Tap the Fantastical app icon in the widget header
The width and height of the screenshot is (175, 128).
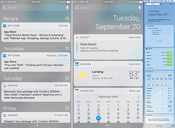77,91
